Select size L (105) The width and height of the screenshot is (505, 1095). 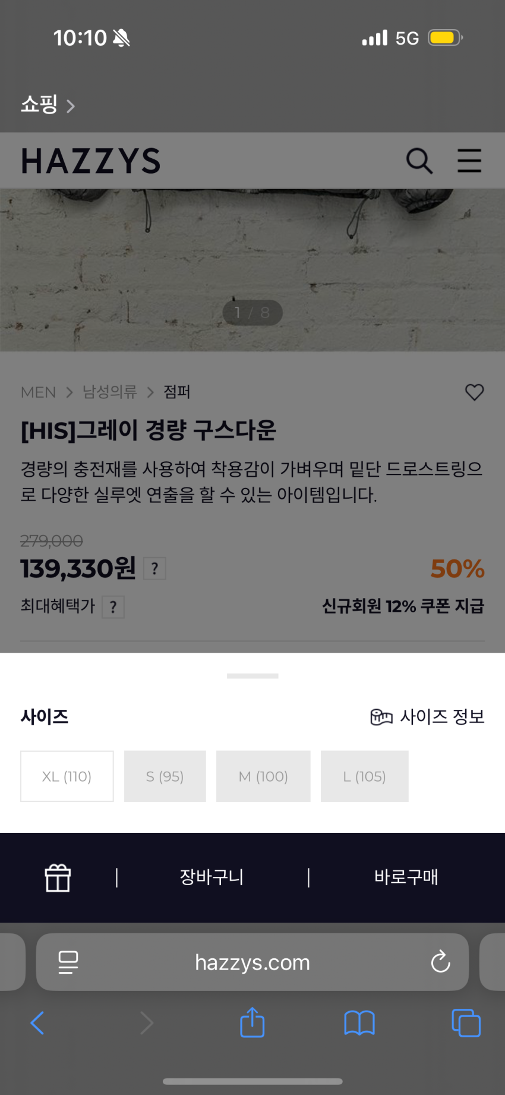pyautogui.click(x=364, y=776)
